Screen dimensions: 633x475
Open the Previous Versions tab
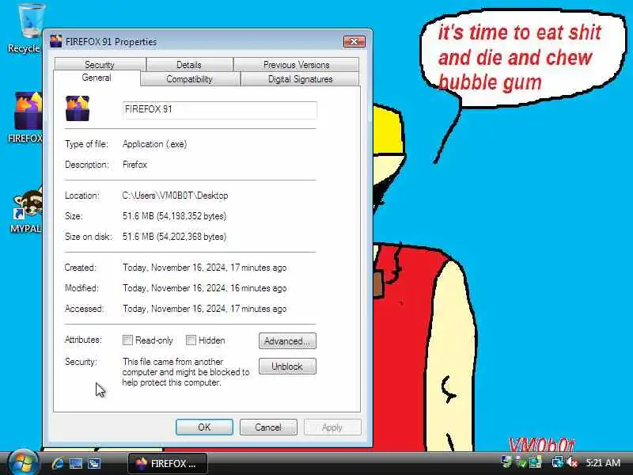[x=296, y=65]
